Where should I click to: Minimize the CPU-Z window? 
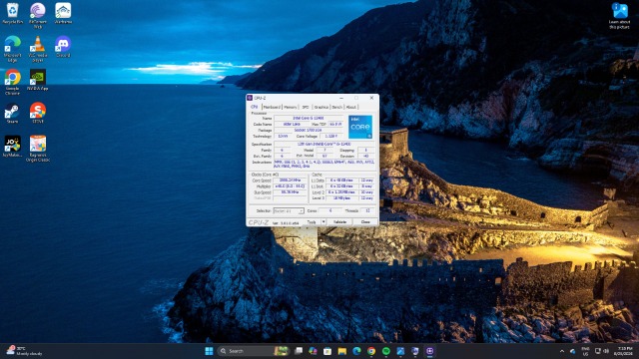(341, 98)
